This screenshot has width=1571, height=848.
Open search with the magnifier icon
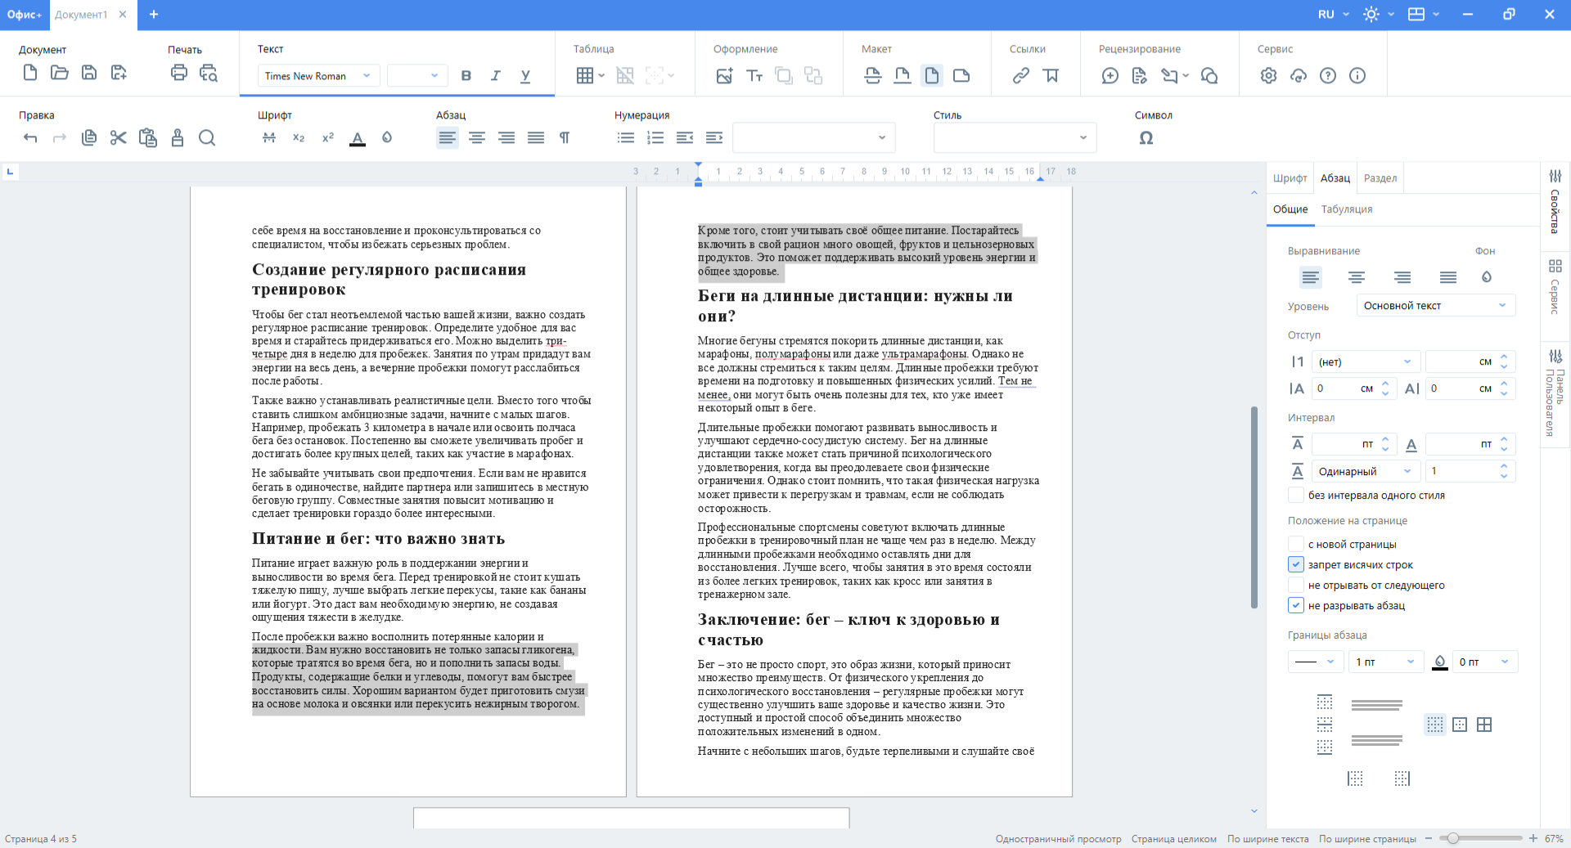tap(207, 137)
